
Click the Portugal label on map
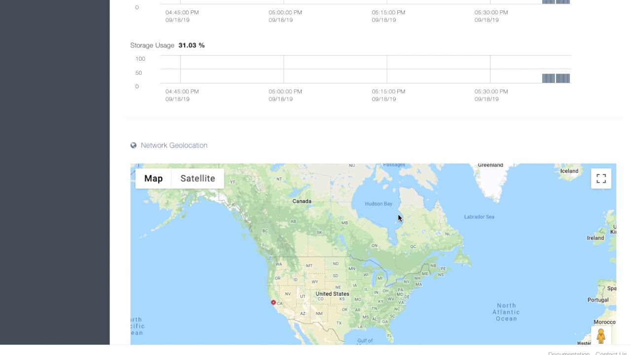(x=598, y=300)
